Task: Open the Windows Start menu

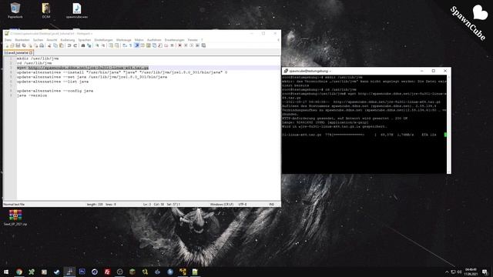Action: [6, 272]
